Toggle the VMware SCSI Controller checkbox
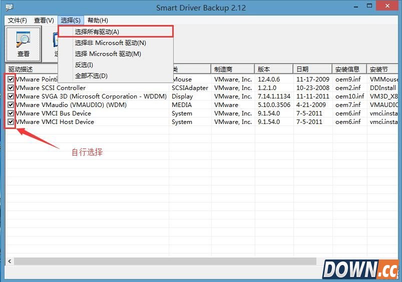Image resolution: width=402 pixels, height=282 pixels. tap(11, 88)
